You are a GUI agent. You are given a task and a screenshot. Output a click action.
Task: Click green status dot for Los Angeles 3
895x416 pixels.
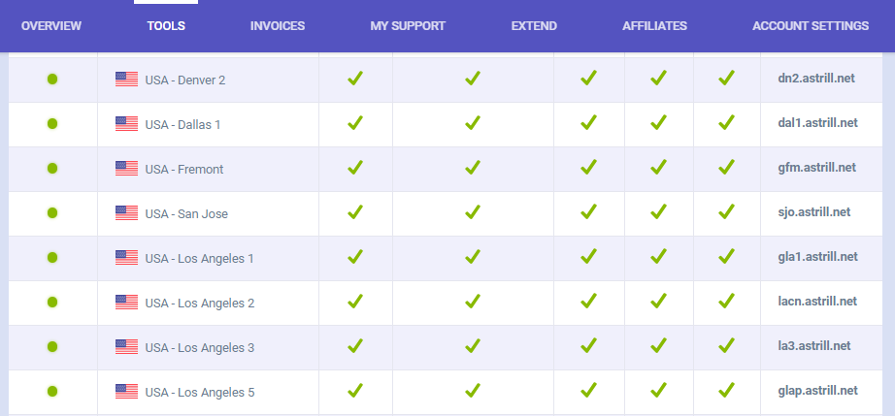pos(52,346)
